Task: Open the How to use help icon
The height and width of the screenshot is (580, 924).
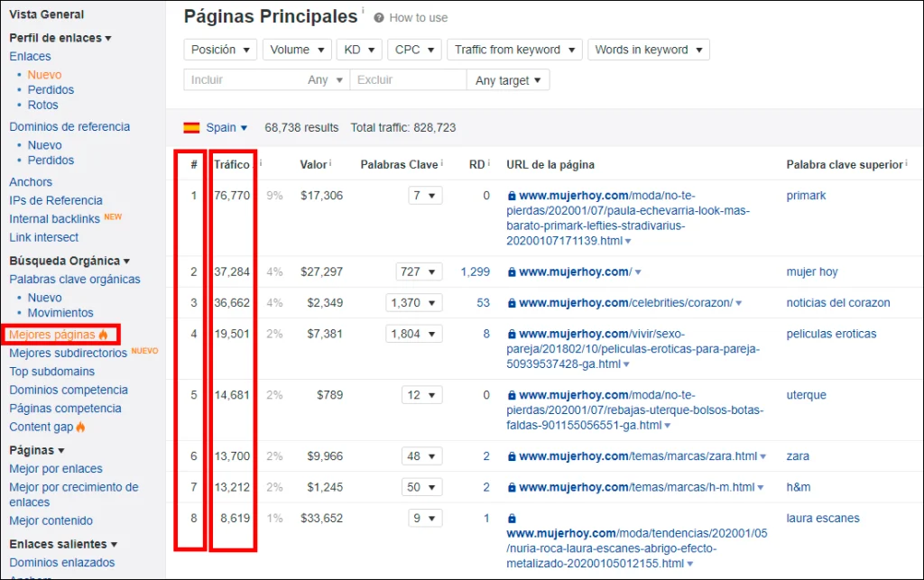Action: coord(379,18)
